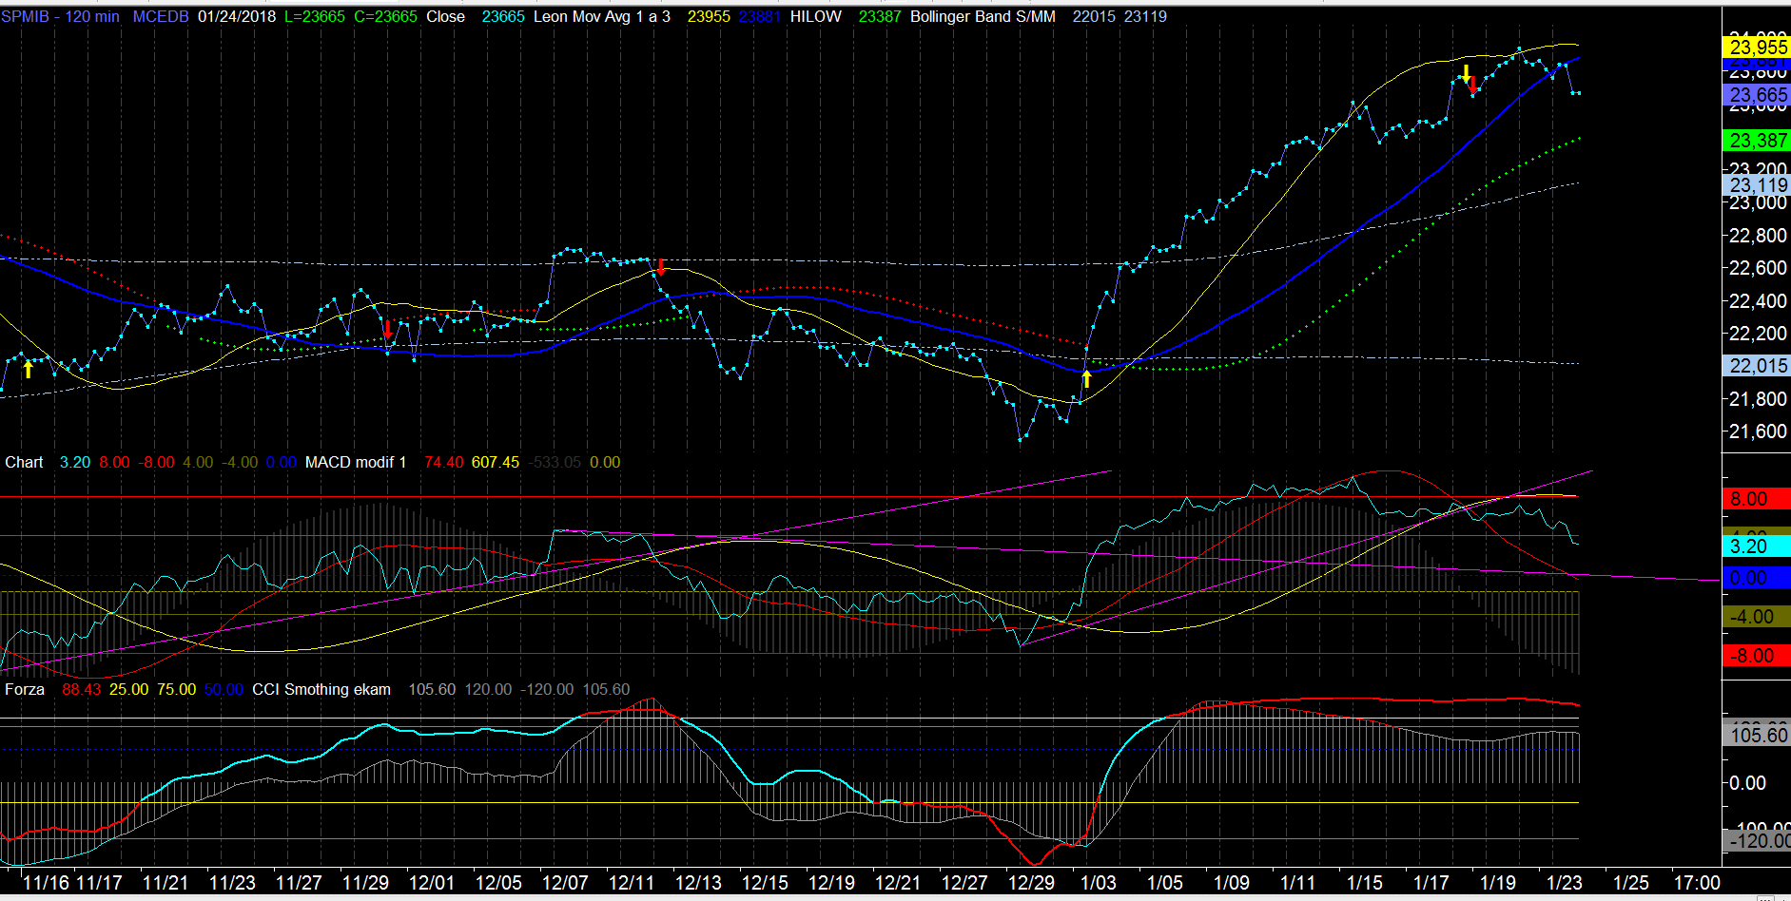
Task: Click the 17:00 time label on axis
Action: point(1697,883)
